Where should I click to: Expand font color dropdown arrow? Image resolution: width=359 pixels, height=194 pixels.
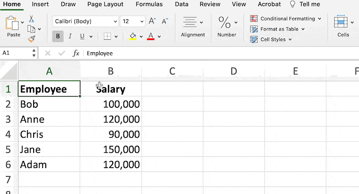tap(159, 37)
